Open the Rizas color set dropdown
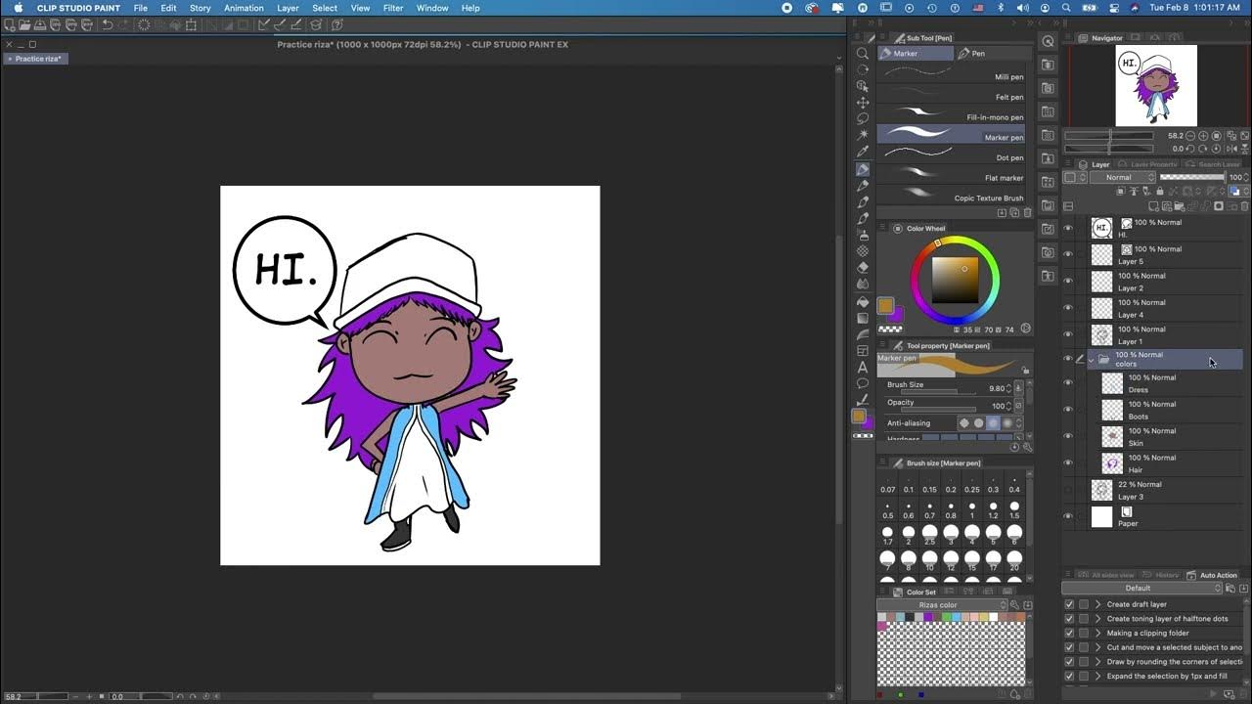 click(x=942, y=605)
